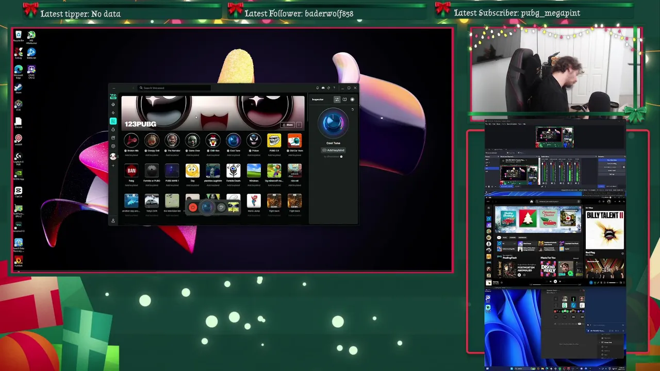
Task: Play the PUBG M416 1 sound
Action: 172,171
